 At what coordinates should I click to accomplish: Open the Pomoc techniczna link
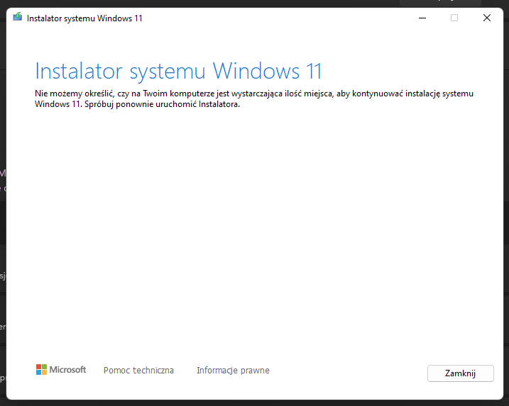[138, 371]
